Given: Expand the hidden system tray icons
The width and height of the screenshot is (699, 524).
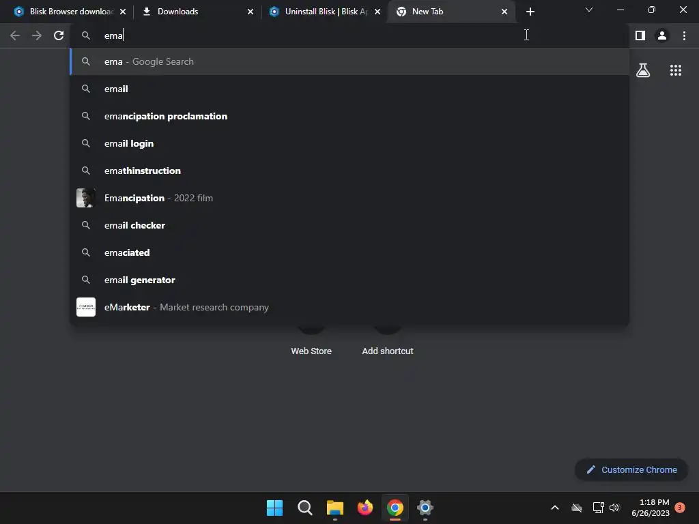Looking at the screenshot, I should point(555,508).
